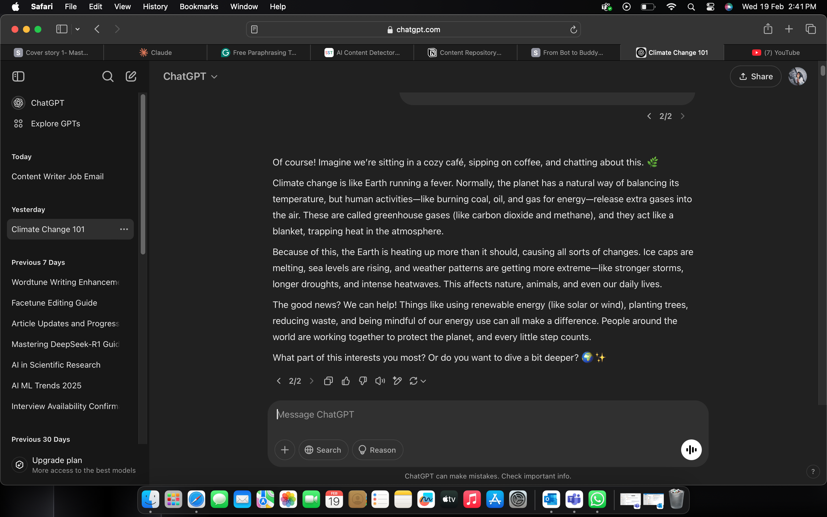Screen dimensions: 827x517
Task: Switch to AI Content Detector tab
Action: 362,52
